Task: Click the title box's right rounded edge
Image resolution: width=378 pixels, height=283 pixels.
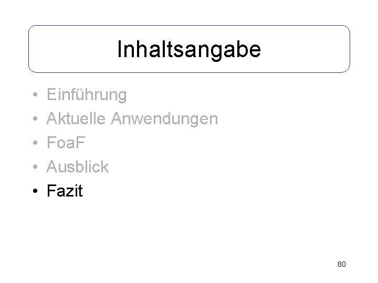Action: [350, 49]
